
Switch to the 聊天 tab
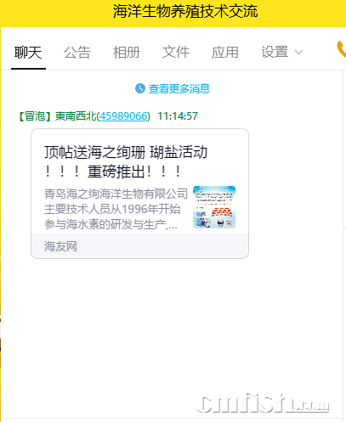click(28, 53)
